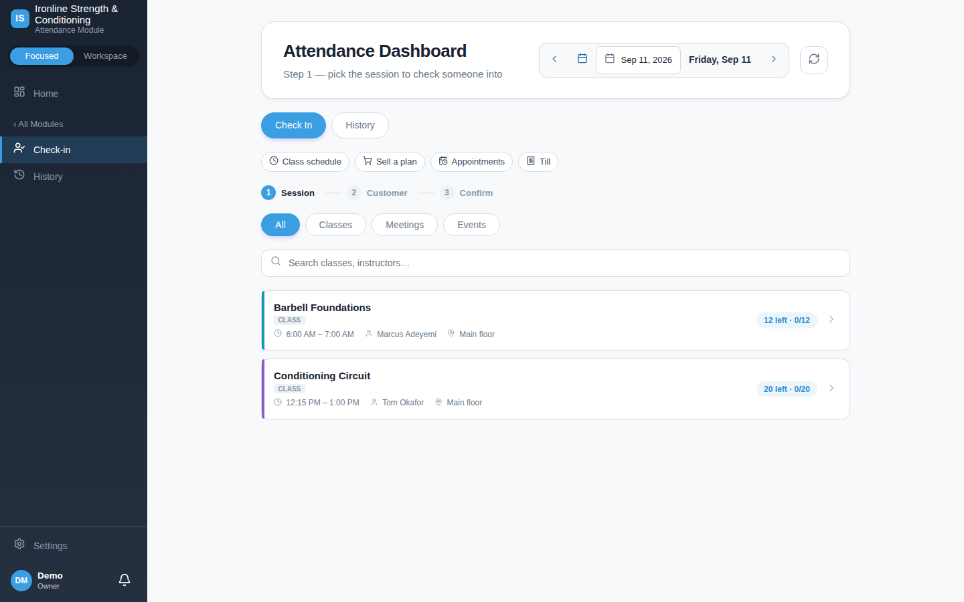Click the notifications bell icon

[x=125, y=580]
